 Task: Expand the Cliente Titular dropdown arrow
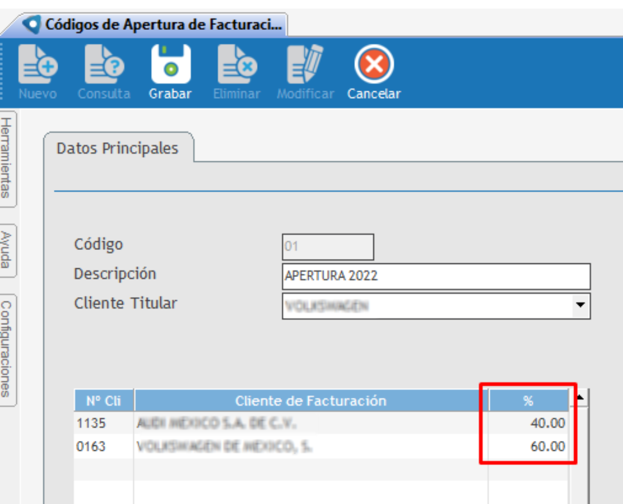(x=581, y=305)
